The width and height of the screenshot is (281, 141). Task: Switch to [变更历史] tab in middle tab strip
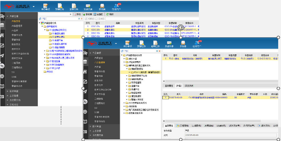(189, 86)
